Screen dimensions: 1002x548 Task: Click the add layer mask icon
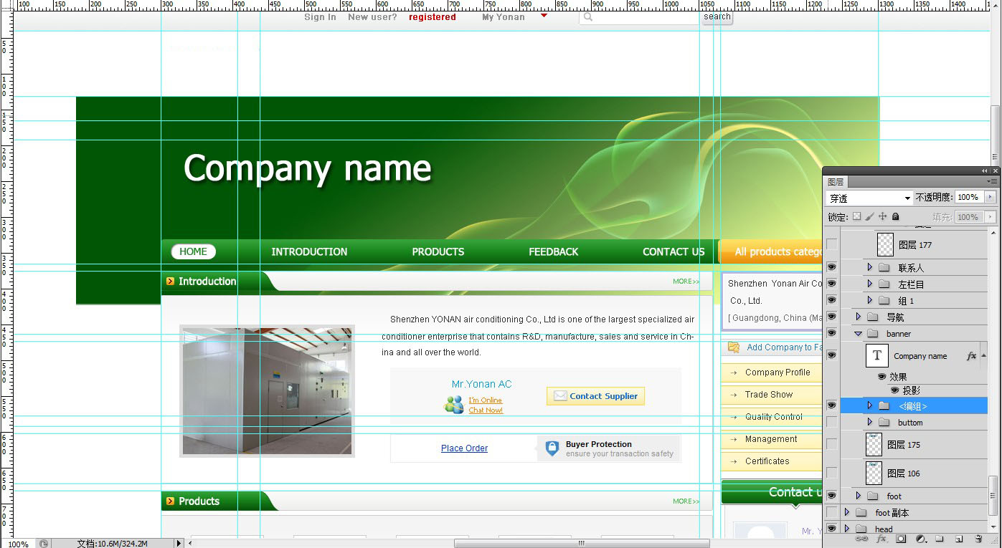point(901,539)
